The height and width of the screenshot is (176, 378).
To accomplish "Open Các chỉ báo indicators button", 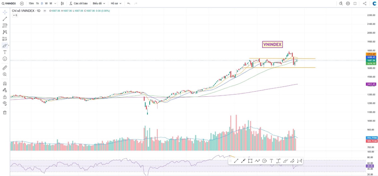I will [x=78, y=3].
